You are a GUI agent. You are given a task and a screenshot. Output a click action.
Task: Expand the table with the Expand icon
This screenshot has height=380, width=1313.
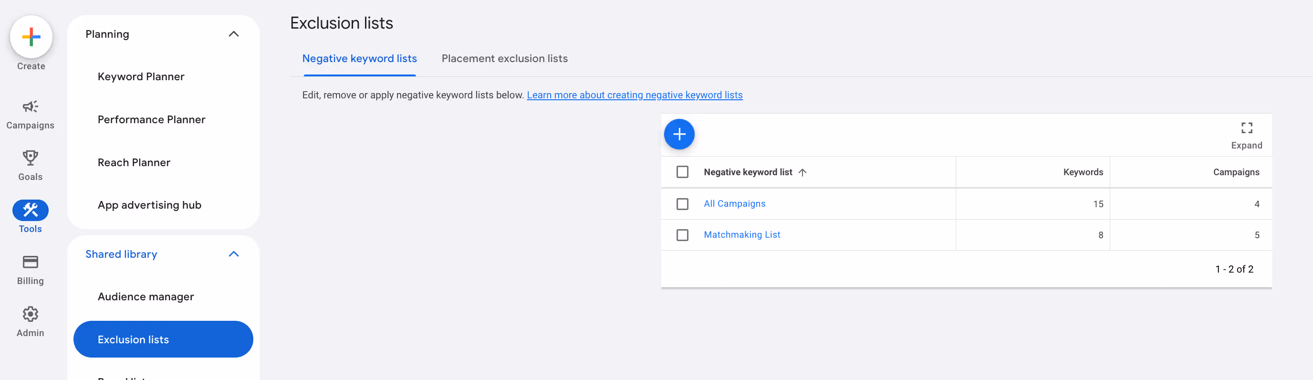pyautogui.click(x=1246, y=127)
